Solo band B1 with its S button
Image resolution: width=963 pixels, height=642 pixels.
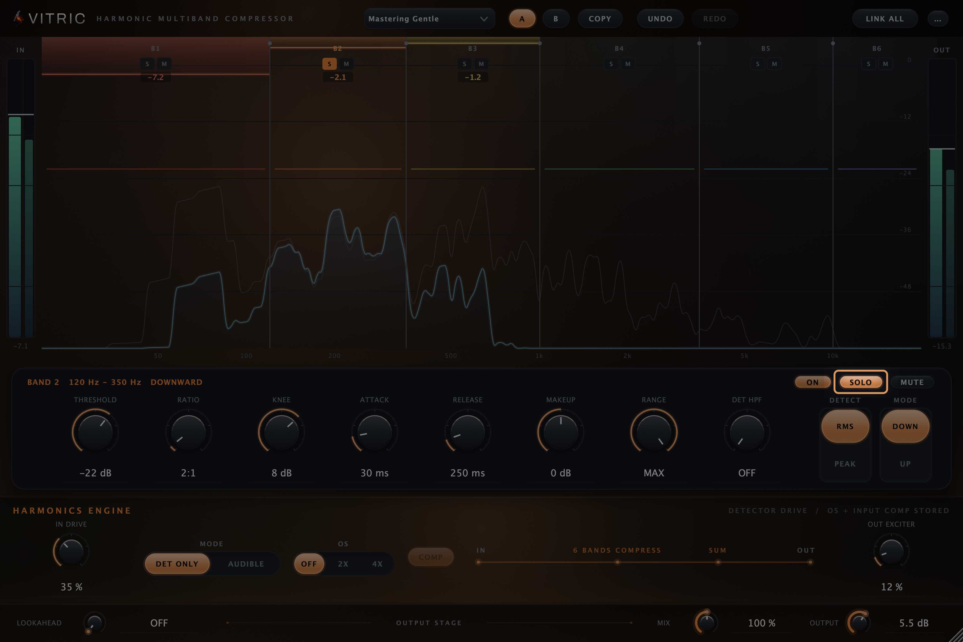[147, 64]
